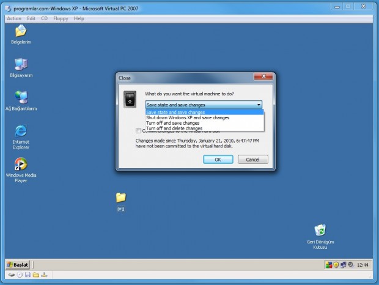The image size is (379, 285).
Task: Click the four-color Windows tray icon
Action: pos(329,265)
